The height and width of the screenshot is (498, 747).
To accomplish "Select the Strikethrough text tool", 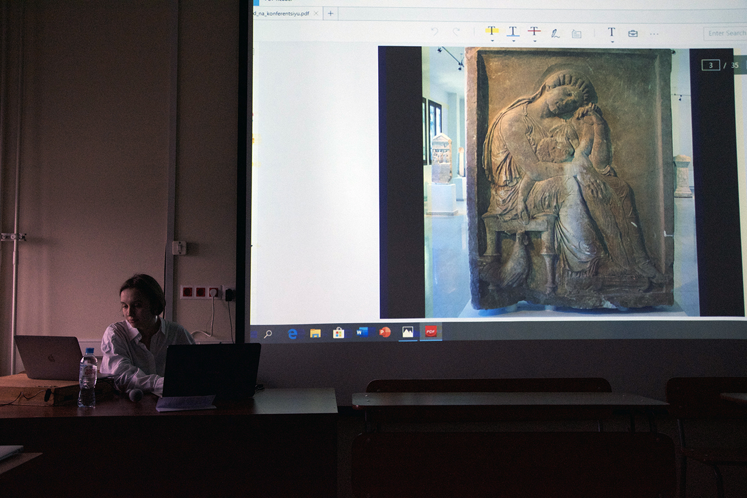I will [x=534, y=31].
